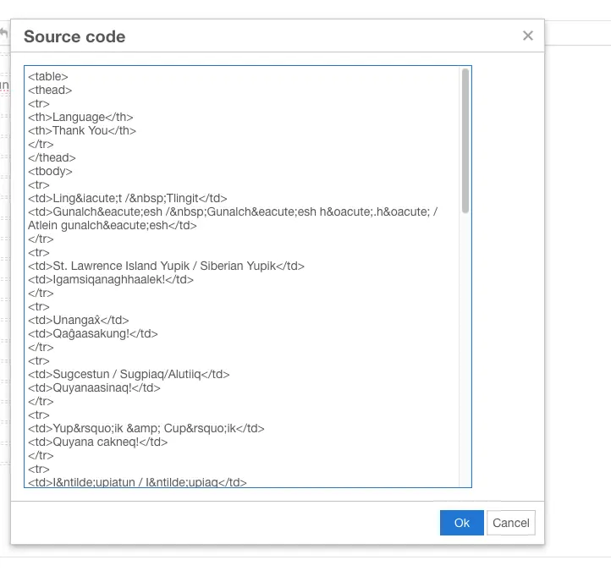Click the Yup&rsquo;ik &amp; Cup&rsquo;ik line
The width and height of the screenshot is (611, 571).
click(146, 428)
